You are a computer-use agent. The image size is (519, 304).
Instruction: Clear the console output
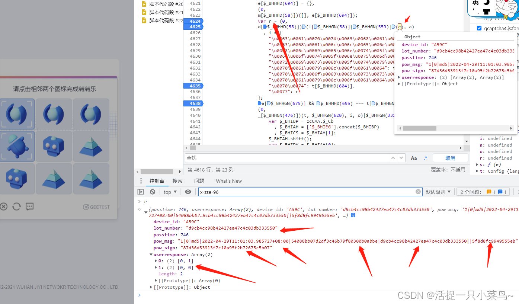click(153, 192)
